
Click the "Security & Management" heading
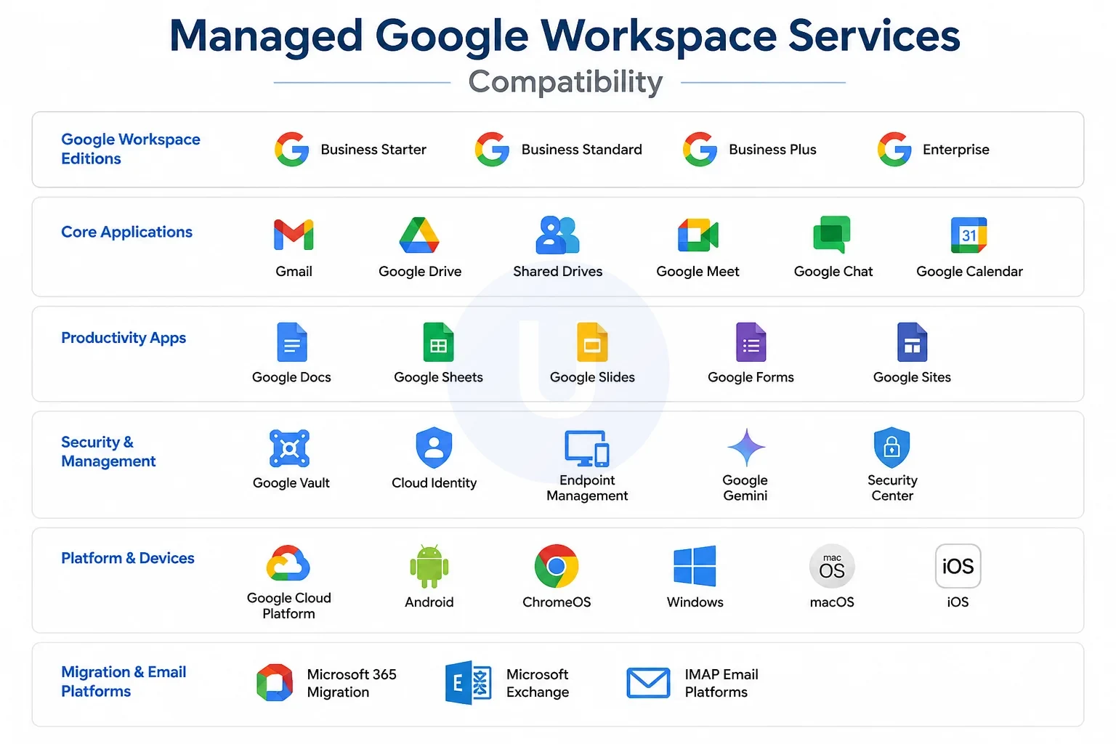tap(108, 452)
